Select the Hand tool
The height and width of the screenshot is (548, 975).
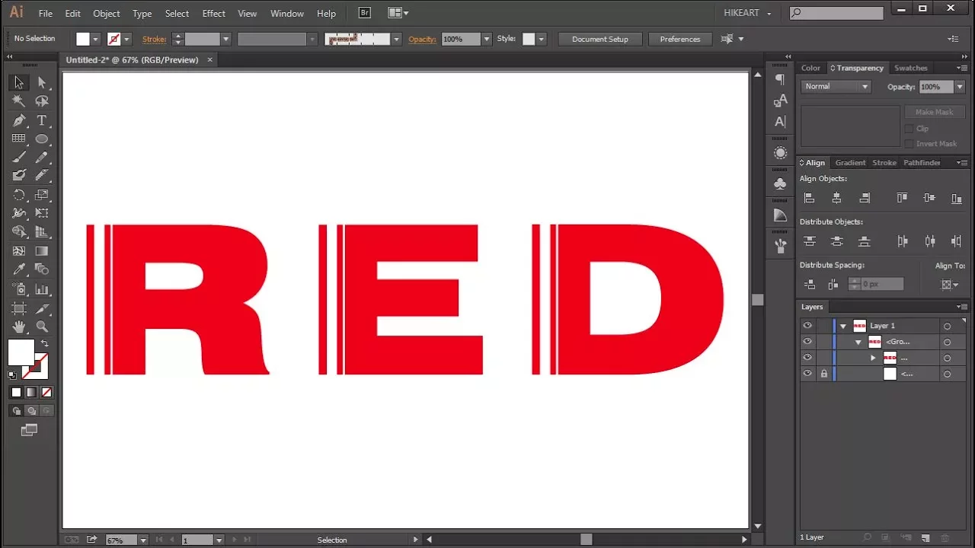coord(19,326)
